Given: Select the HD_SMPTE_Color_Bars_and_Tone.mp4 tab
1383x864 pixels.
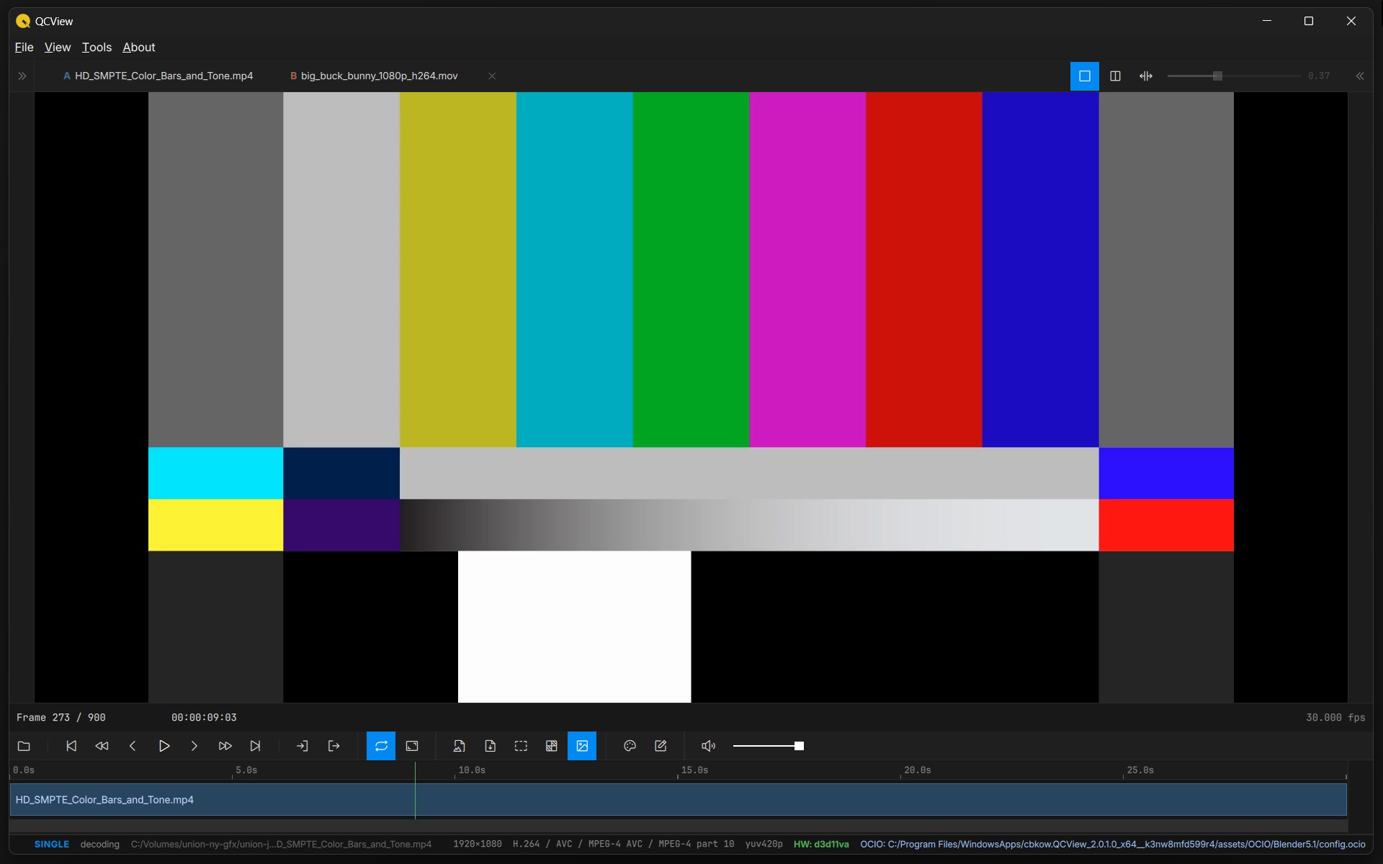Looking at the screenshot, I should (158, 76).
